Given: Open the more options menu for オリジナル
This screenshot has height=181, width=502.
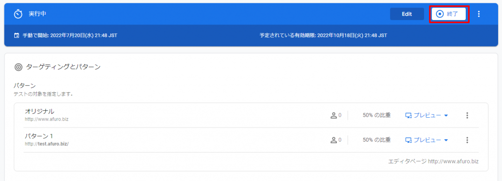Looking at the screenshot, I should [x=467, y=115].
